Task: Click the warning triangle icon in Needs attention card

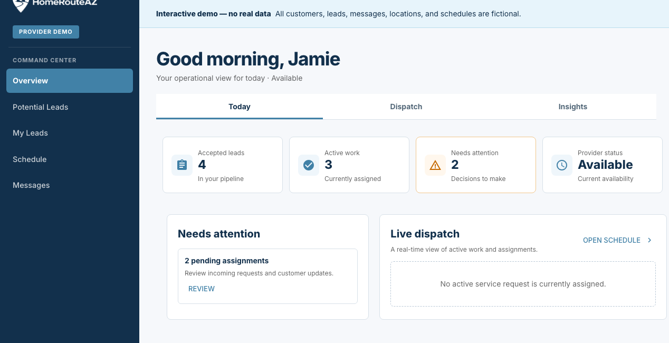Action: (x=435, y=165)
